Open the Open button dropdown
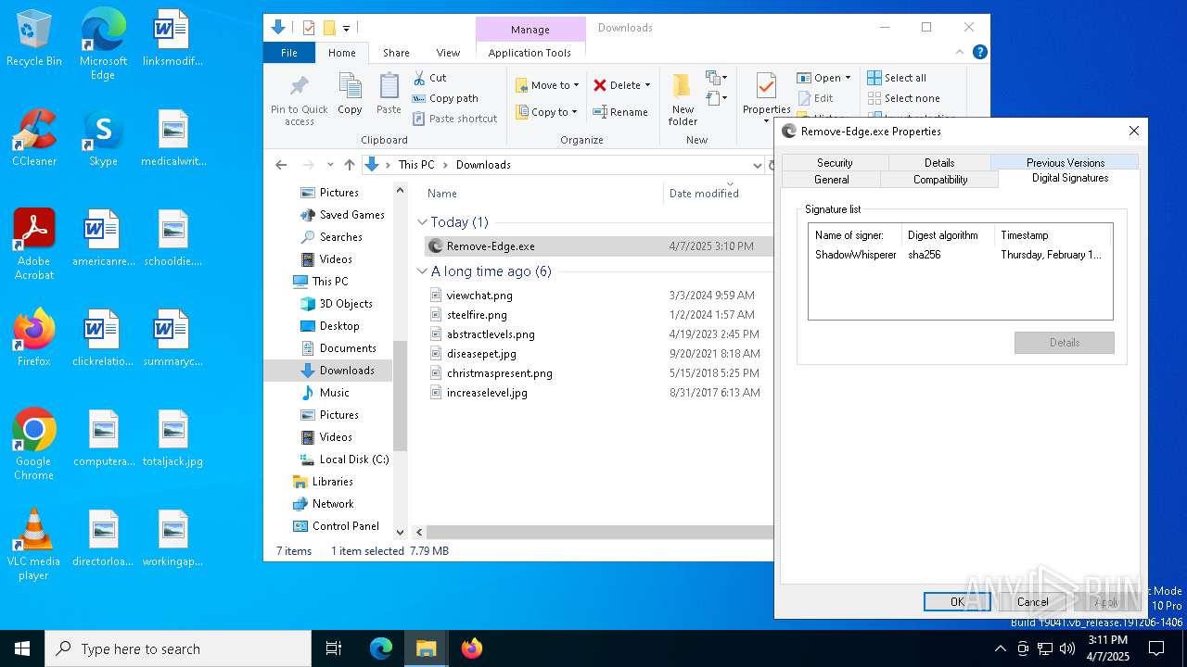Image resolution: width=1187 pixels, height=667 pixels. [848, 78]
